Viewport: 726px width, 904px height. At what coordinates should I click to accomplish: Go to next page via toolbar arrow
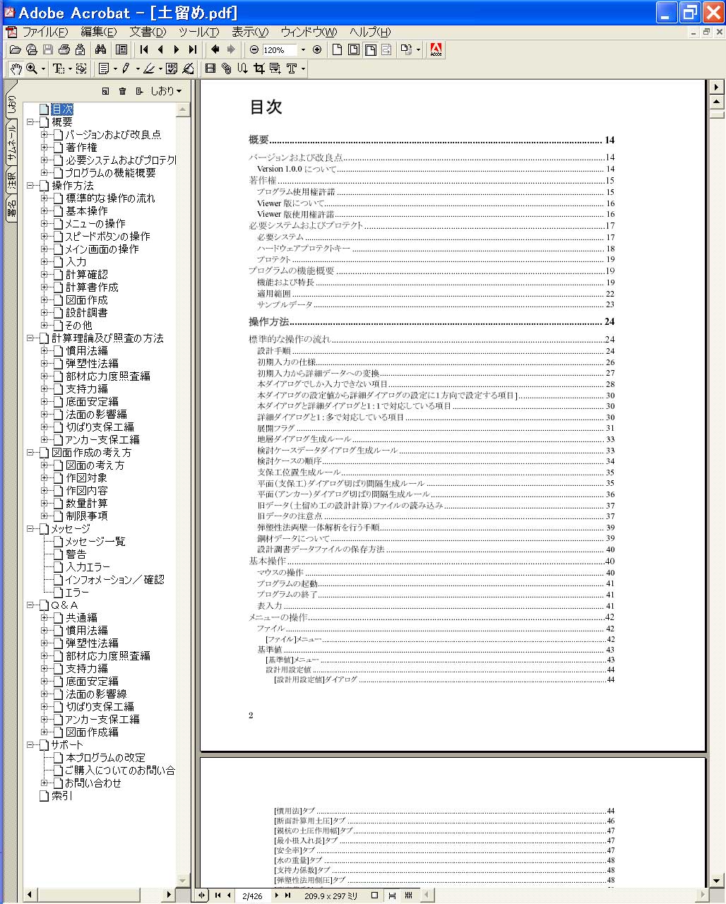pos(177,49)
